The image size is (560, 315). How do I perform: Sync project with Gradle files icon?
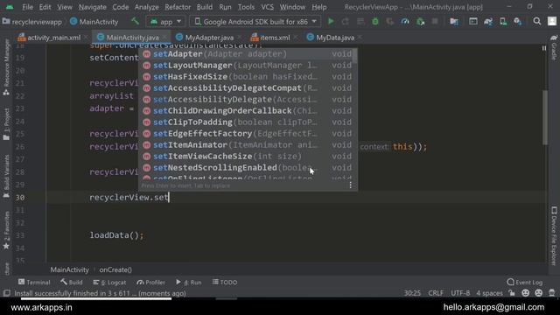pyautogui.click(x=488, y=22)
